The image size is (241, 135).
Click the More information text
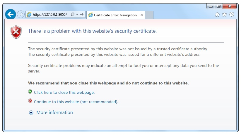[x=54, y=112]
